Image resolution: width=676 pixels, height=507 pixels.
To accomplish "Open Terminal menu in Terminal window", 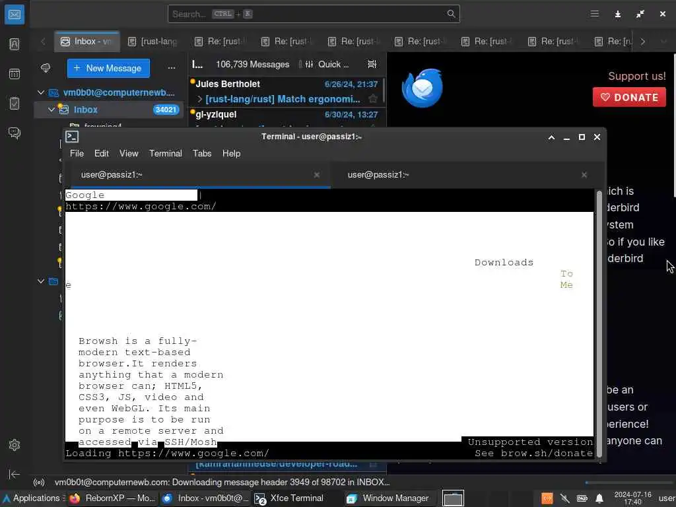I will pyautogui.click(x=166, y=153).
